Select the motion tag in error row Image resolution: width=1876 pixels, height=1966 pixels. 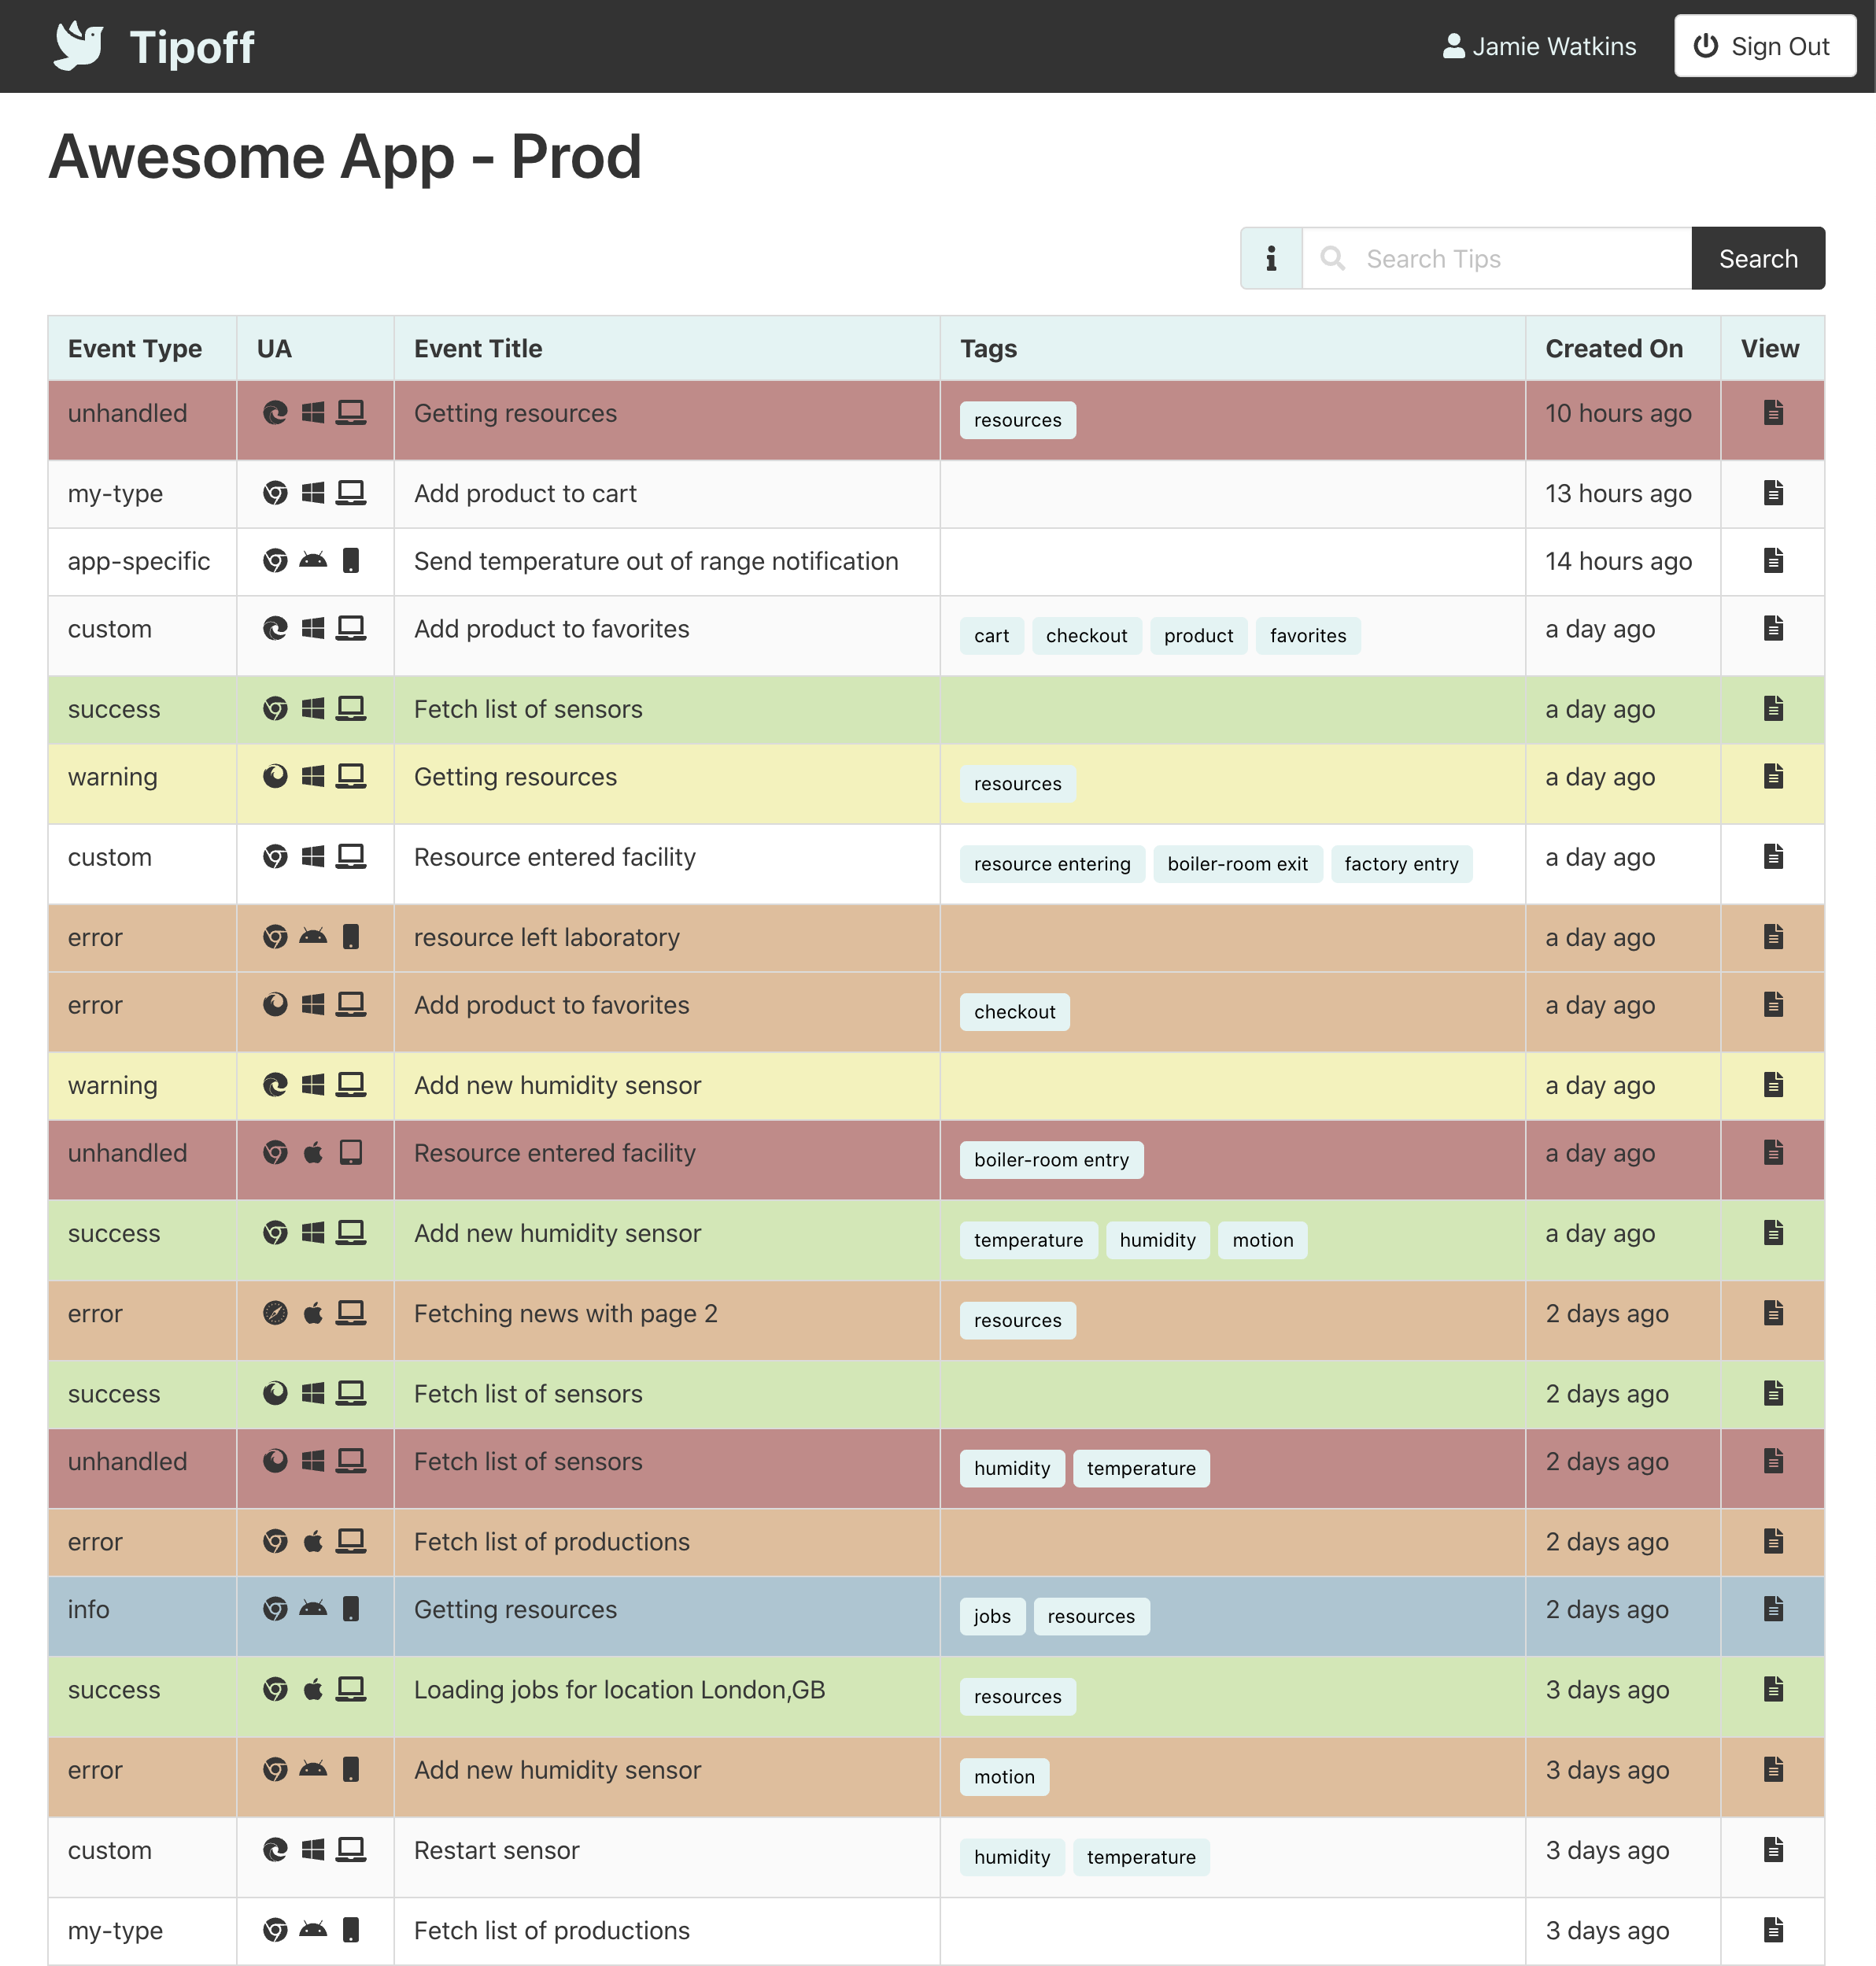click(x=1004, y=1777)
